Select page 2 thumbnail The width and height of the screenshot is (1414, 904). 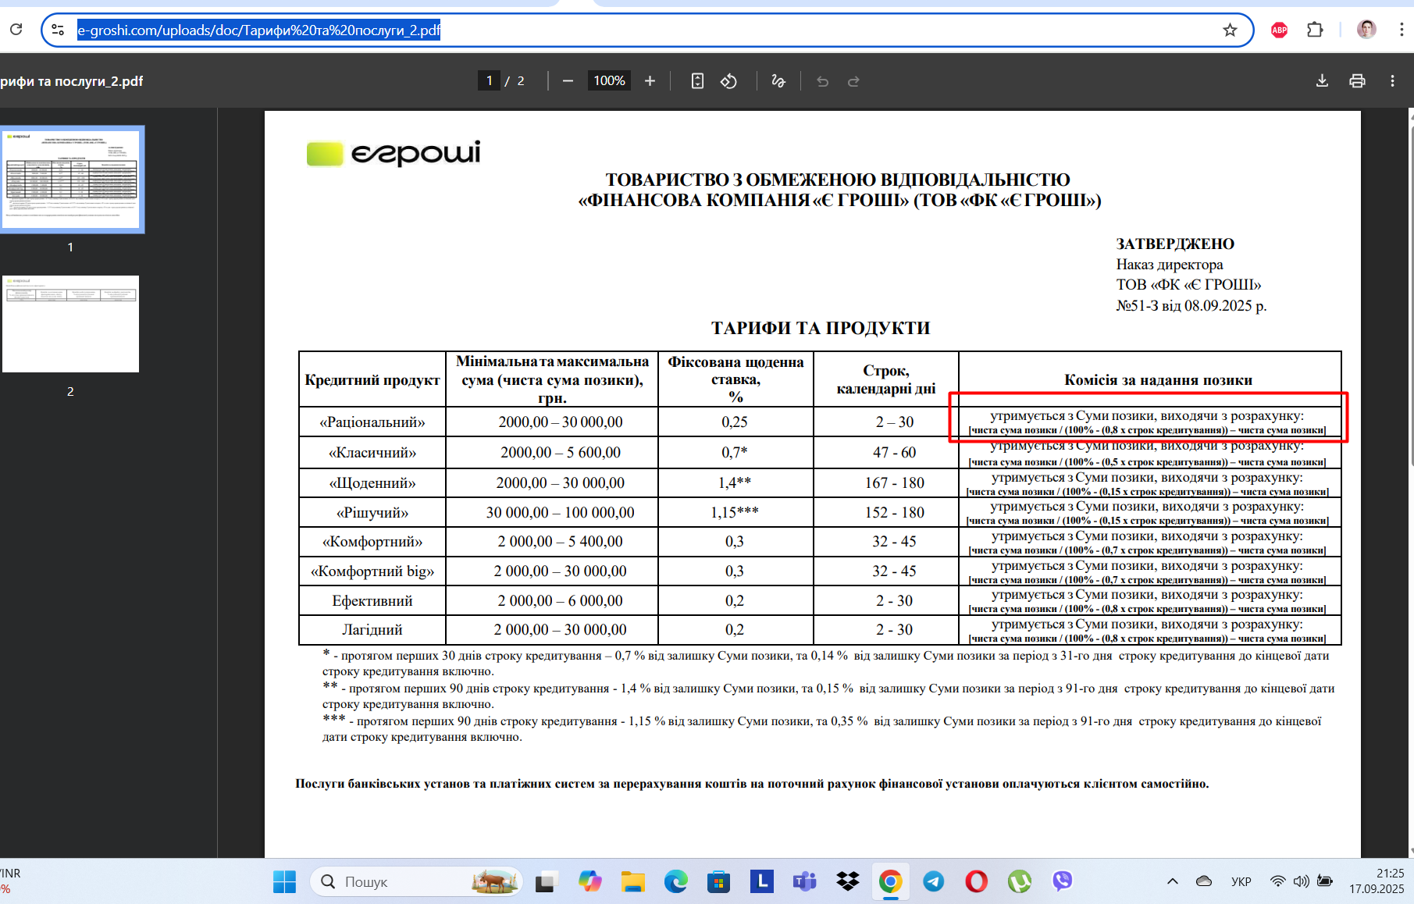point(70,323)
